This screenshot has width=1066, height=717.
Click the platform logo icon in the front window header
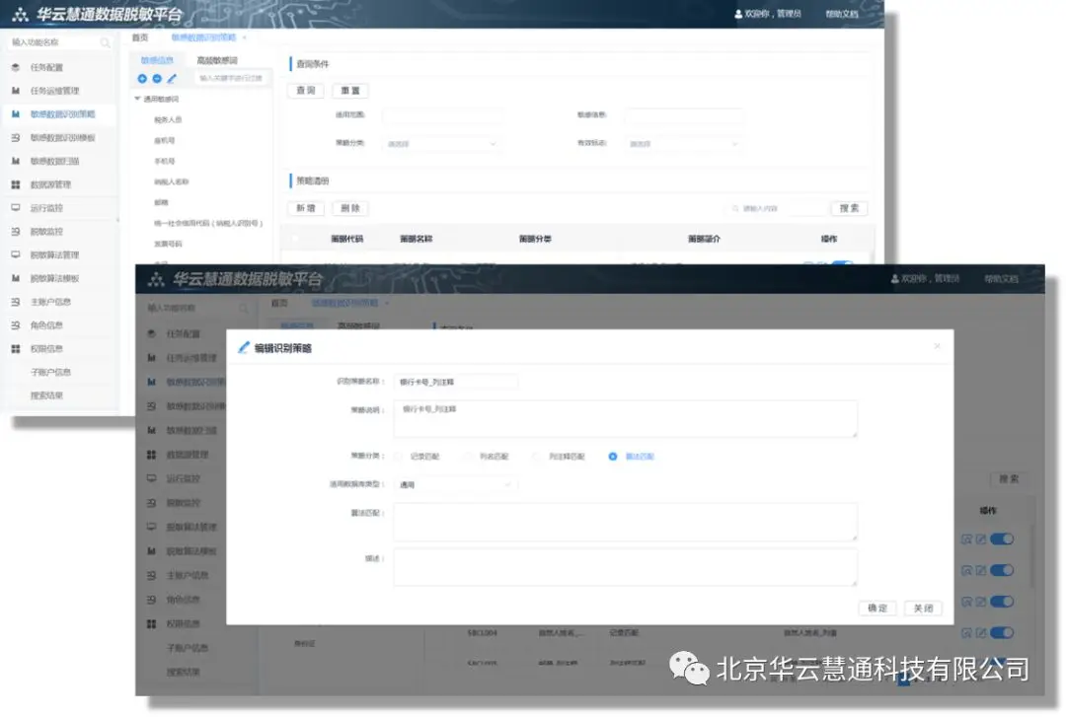pyautogui.click(x=156, y=279)
